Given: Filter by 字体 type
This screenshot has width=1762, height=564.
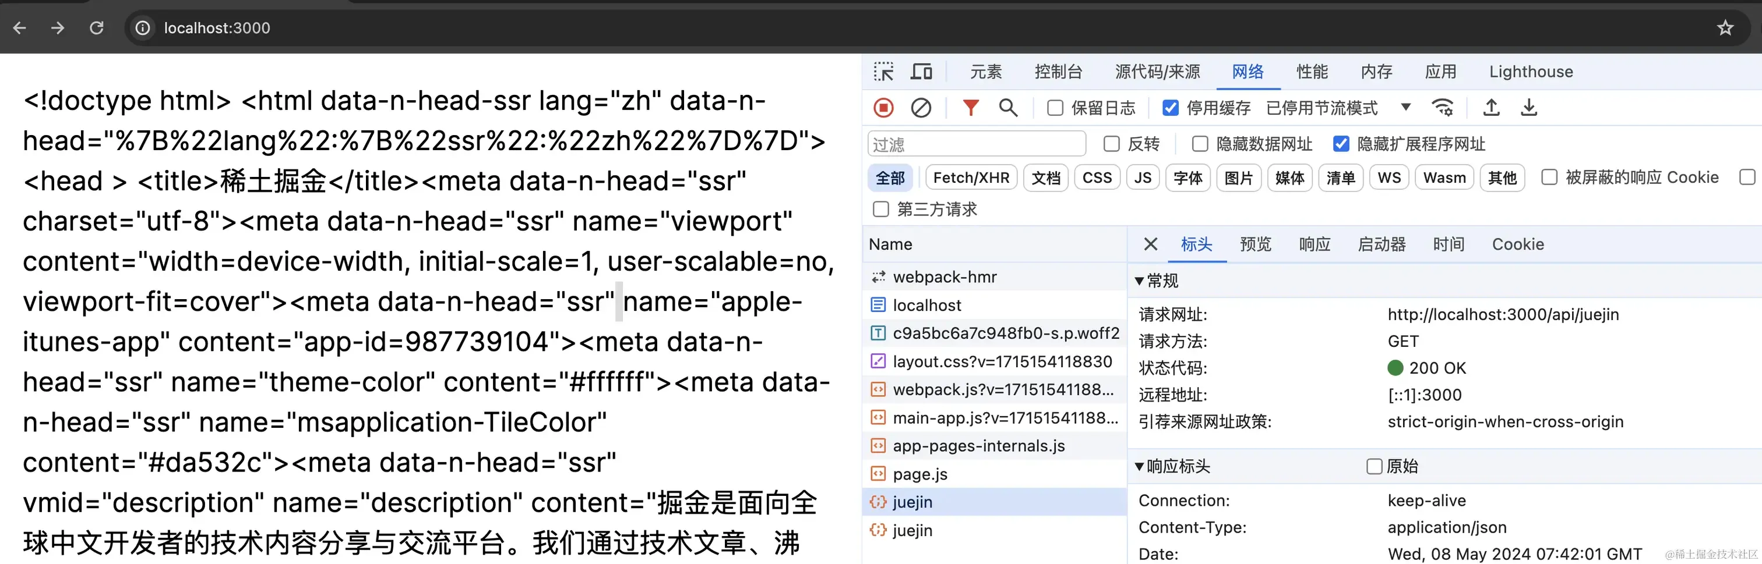Looking at the screenshot, I should [1188, 178].
